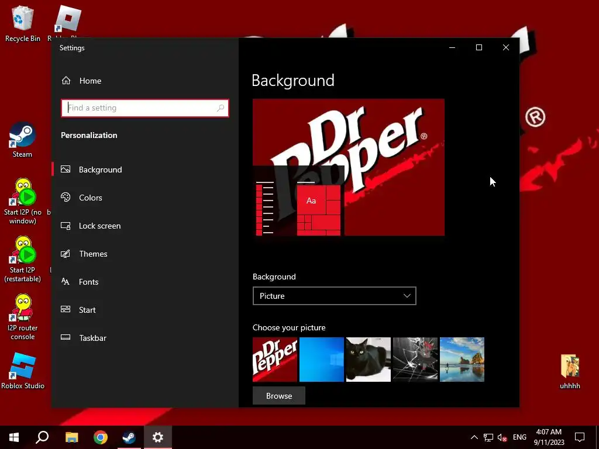Screen dimensions: 599x449
Task: Switch to Steam on the taskbar
Action: (x=129, y=437)
